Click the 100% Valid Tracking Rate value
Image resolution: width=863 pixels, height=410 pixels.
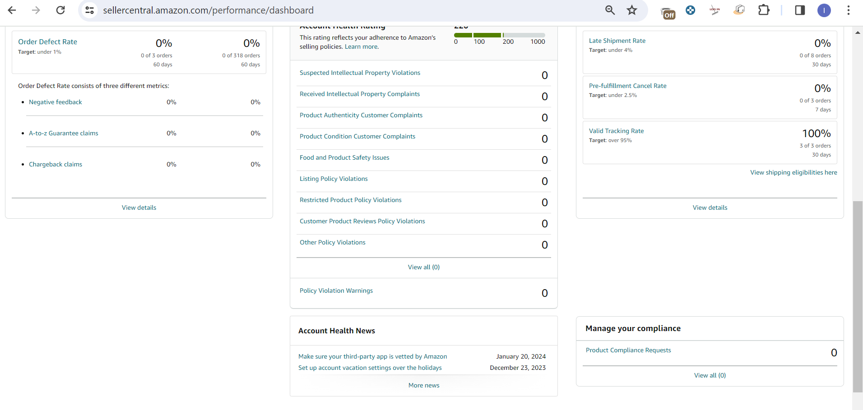817,134
